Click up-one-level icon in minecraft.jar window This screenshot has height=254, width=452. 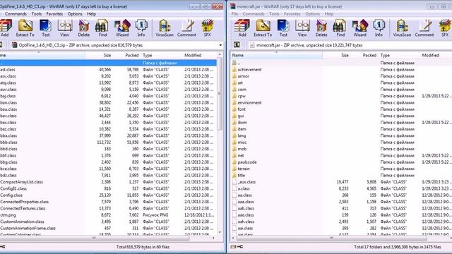(x=237, y=44)
